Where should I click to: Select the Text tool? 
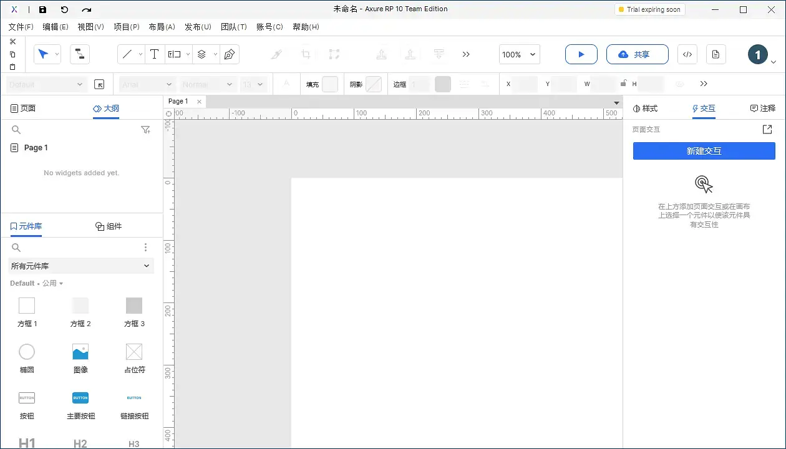point(155,54)
